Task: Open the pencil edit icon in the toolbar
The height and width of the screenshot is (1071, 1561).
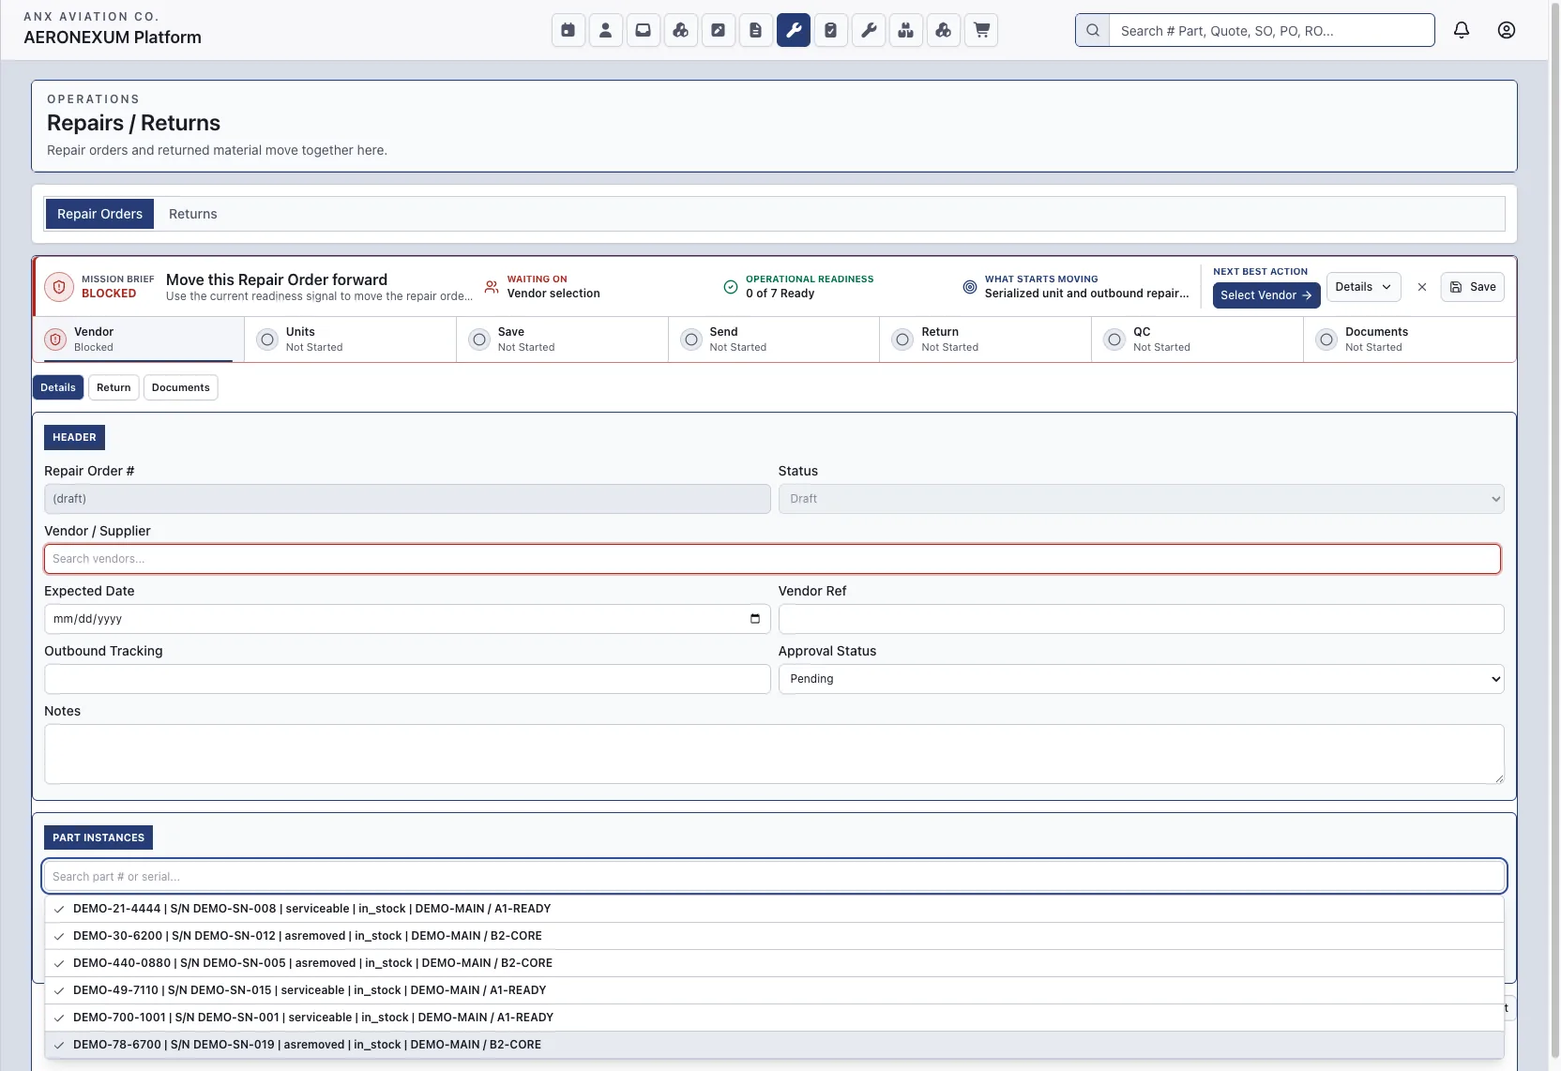Action: click(719, 30)
